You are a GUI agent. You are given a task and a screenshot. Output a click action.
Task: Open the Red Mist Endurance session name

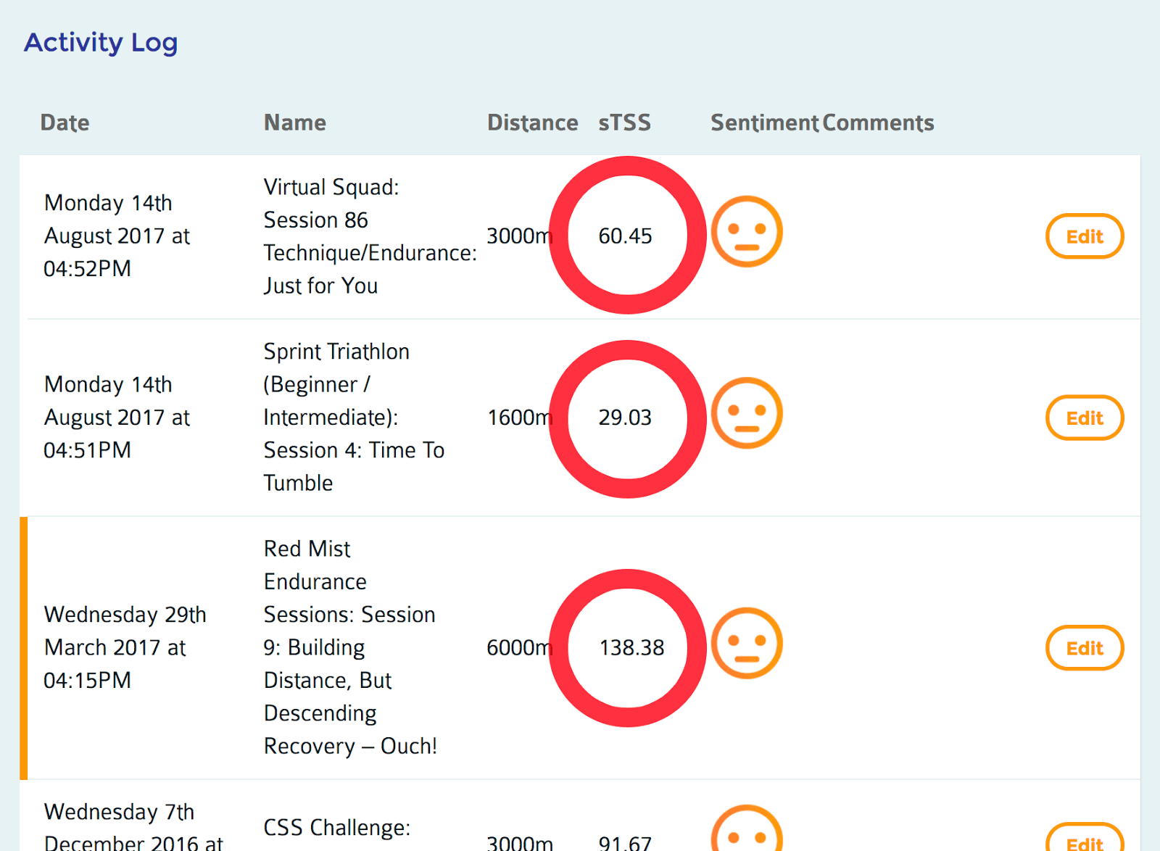(x=349, y=647)
